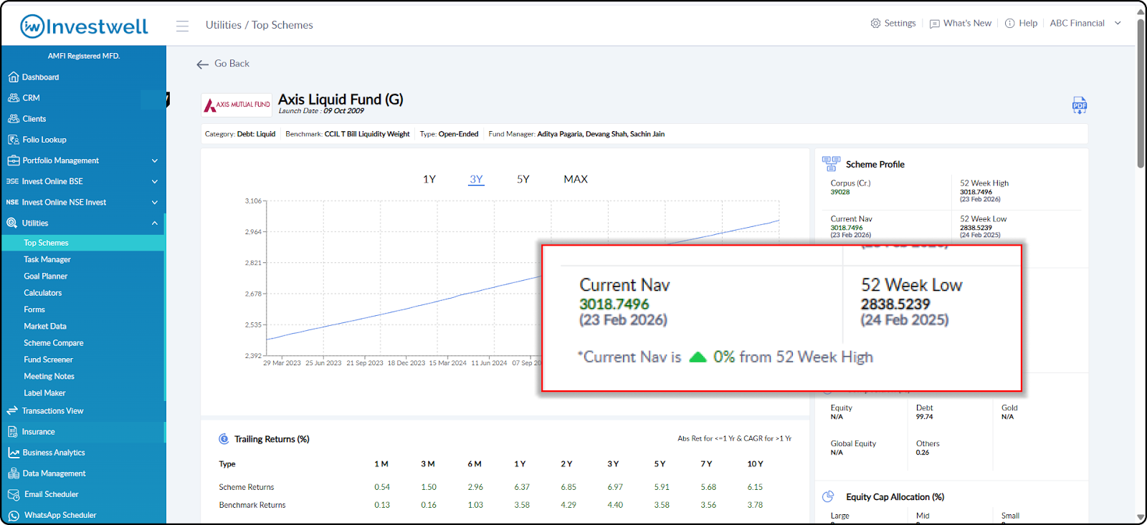Expand Invest Online NSE Invest chevron

click(x=155, y=203)
